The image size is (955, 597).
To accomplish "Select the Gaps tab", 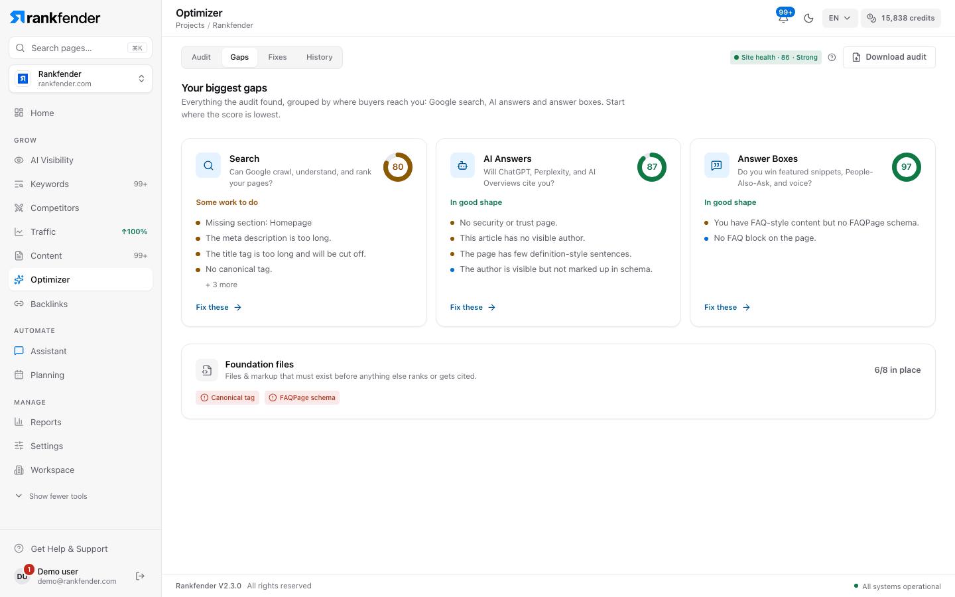I will pyautogui.click(x=239, y=57).
